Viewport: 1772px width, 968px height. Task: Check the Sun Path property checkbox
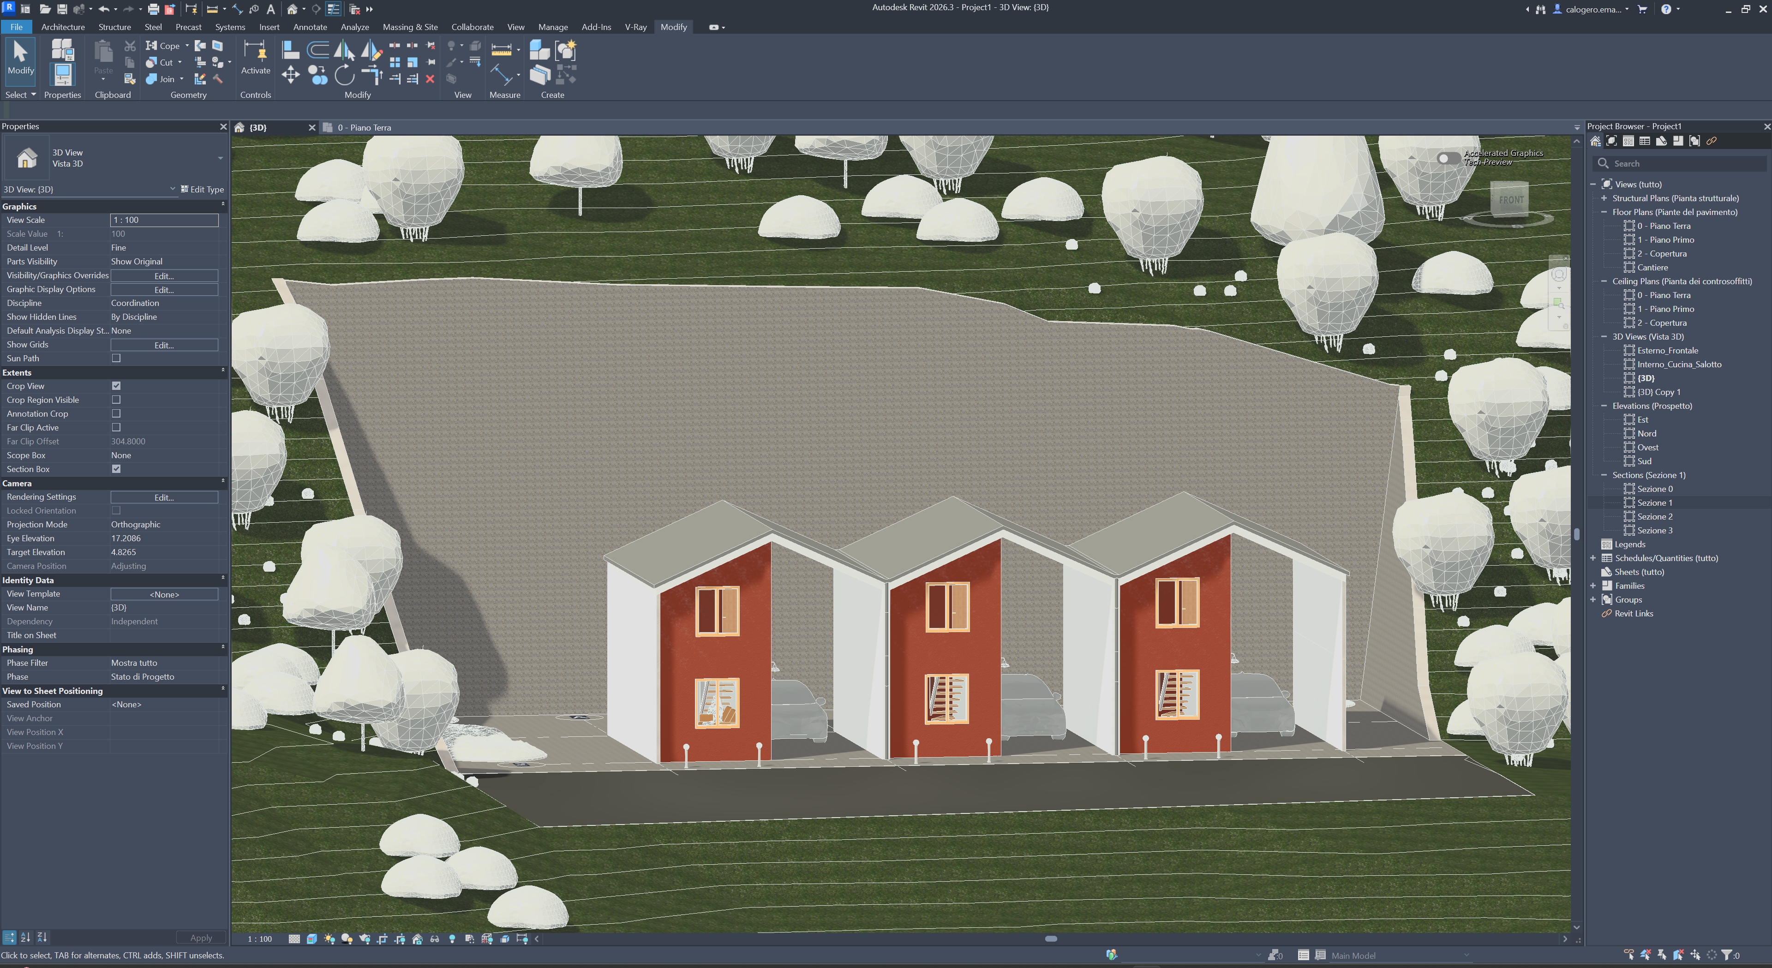[x=116, y=358]
